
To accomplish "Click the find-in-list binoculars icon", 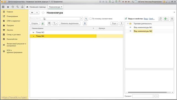I will (x=49, y=23).
